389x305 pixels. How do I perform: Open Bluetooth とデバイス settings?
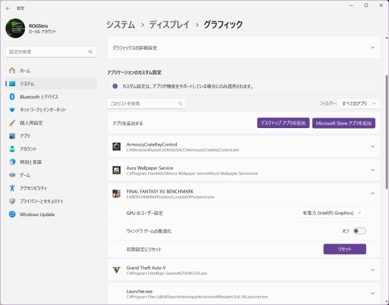(x=51, y=97)
